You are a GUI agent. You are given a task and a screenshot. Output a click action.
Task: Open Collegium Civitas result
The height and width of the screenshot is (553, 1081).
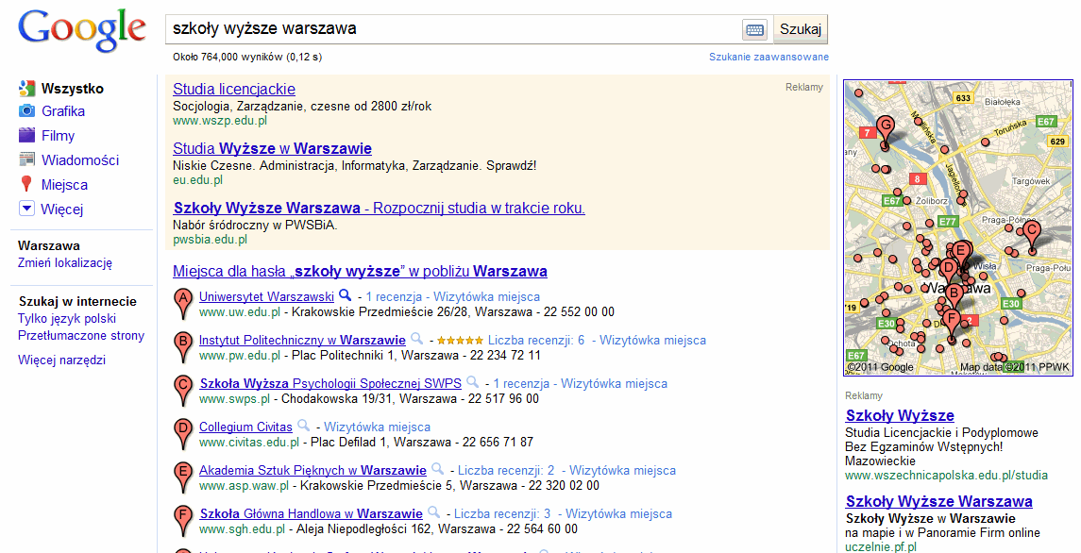point(245,427)
